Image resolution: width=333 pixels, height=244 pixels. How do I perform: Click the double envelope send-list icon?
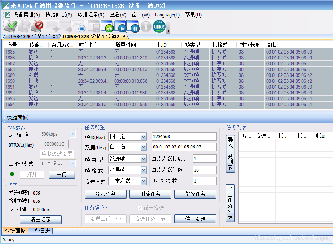pyautogui.click(x=65, y=26)
